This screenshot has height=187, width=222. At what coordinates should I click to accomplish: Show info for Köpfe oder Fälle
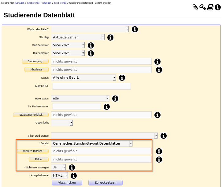pos(135,29)
